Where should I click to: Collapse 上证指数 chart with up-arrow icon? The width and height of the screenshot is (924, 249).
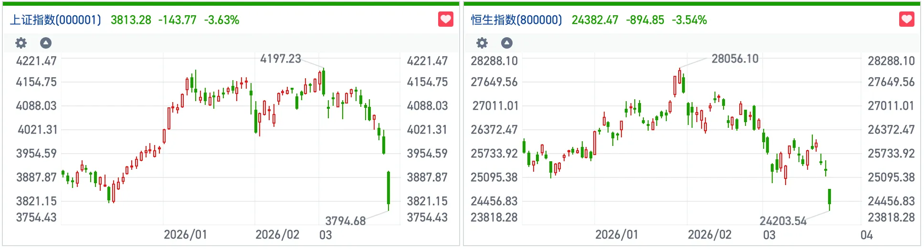click(46, 43)
